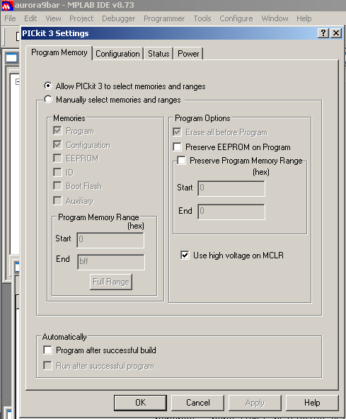This screenshot has width=346, height=419.
Task: Enable Preserve Program Memory Range
Action: (x=181, y=161)
